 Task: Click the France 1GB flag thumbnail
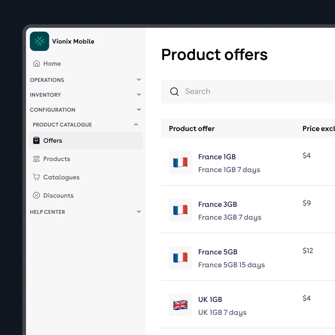tap(180, 163)
